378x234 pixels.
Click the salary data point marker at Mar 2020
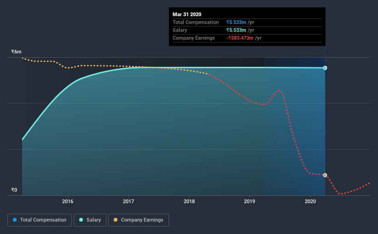[x=325, y=68]
